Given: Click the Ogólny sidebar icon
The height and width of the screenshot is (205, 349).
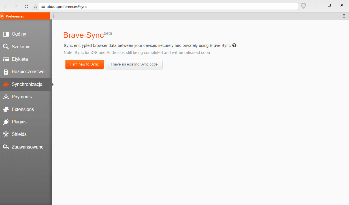Looking at the screenshot, I should pos(6,34).
